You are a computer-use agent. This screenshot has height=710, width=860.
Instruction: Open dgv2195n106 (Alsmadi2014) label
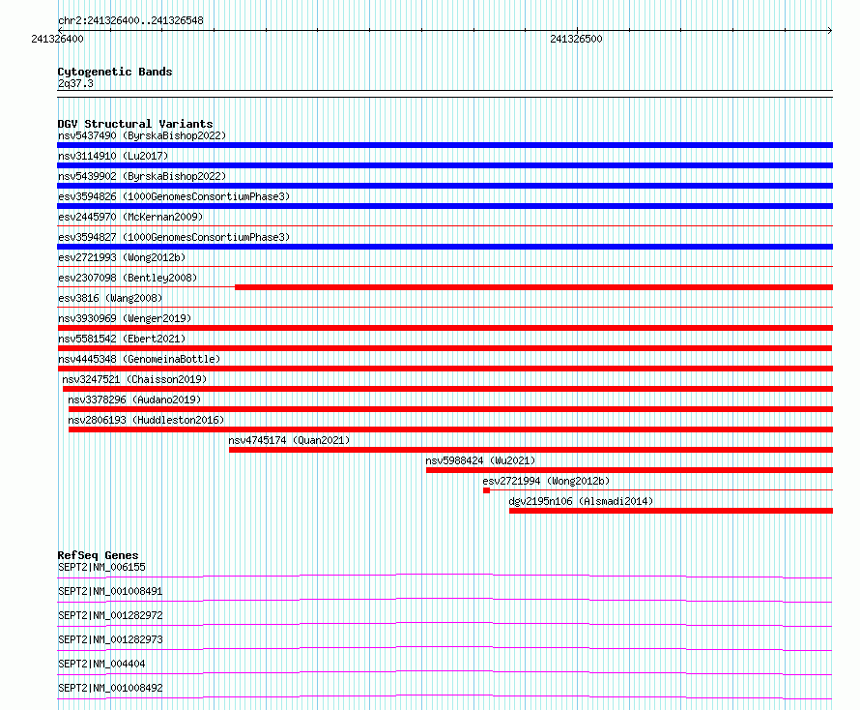click(581, 501)
